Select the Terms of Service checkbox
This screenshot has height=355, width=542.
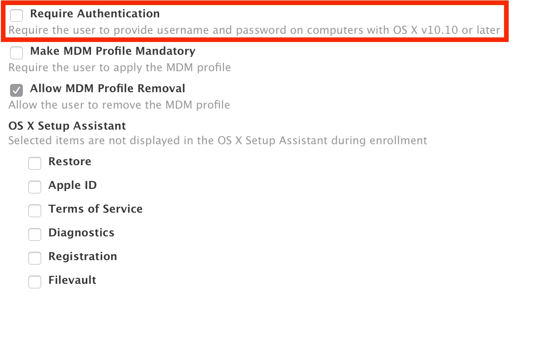point(35,211)
